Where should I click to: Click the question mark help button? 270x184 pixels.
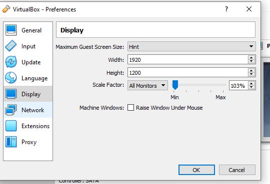coord(226,9)
